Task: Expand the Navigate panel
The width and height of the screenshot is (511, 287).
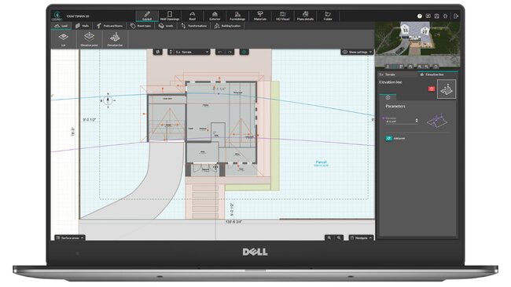Action: coord(361,238)
